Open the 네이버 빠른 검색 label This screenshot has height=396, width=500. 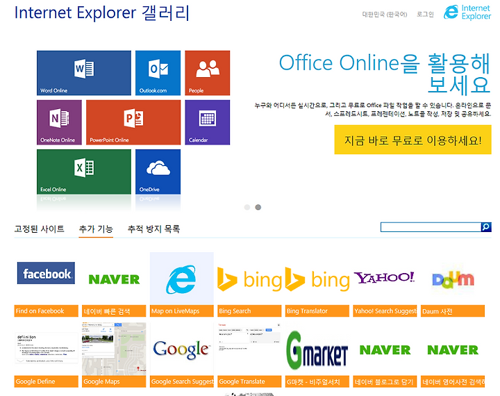(114, 311)
